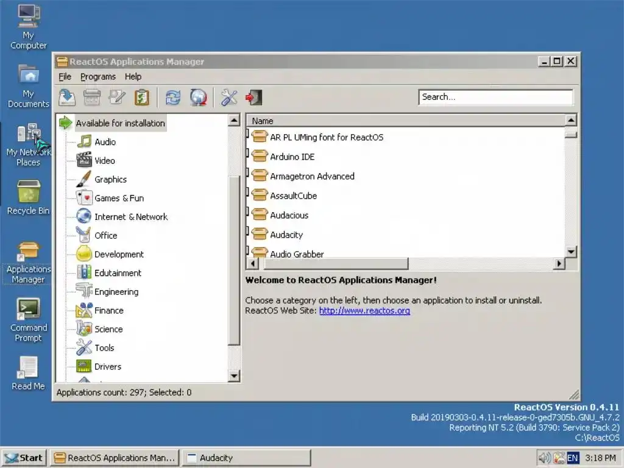The image size is (624, 468).
Task: Open the File menu
Action: pyautogui.click(x=65, y=76)
